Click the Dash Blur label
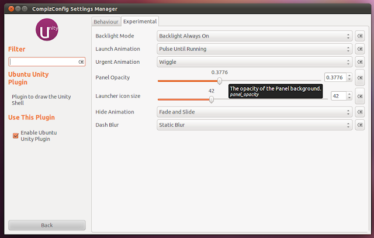This screenshot has height=238, width=374. 107,125
